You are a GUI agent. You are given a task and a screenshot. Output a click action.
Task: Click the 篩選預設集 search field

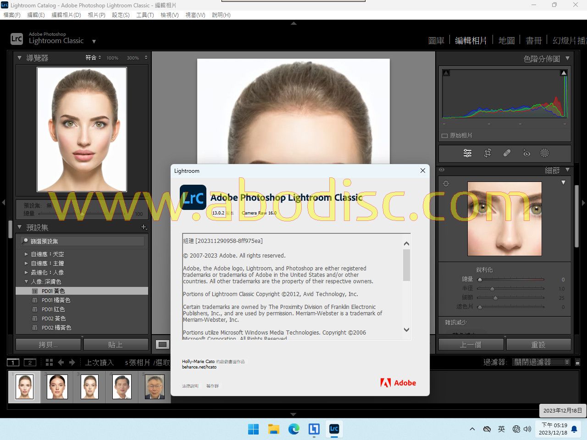coord(83,241)
